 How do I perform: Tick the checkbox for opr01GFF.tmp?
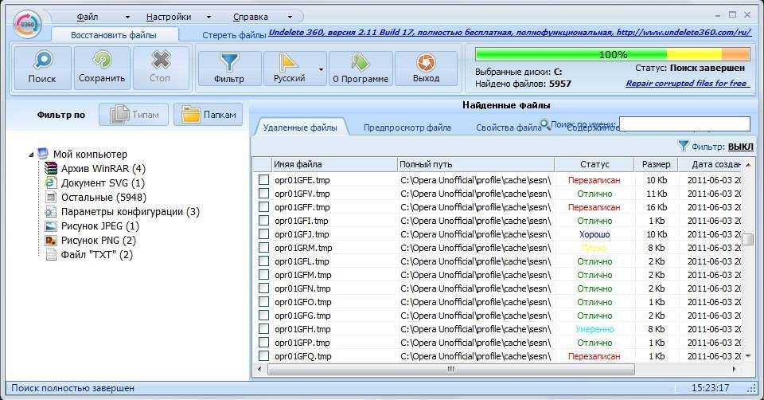[263, 207]
